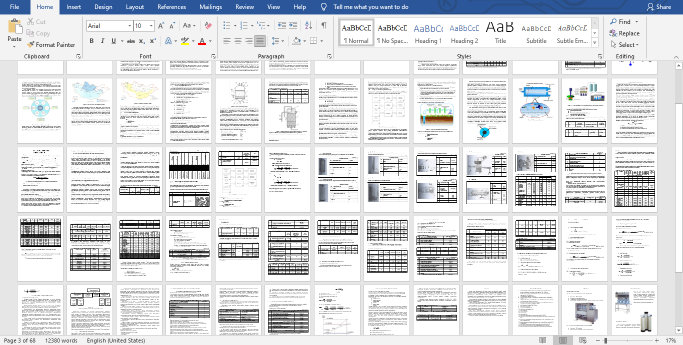Open the Arial font name dropdown
This screenshot has width=683, height=345.
pyautogui.click(x=129, y=26)
